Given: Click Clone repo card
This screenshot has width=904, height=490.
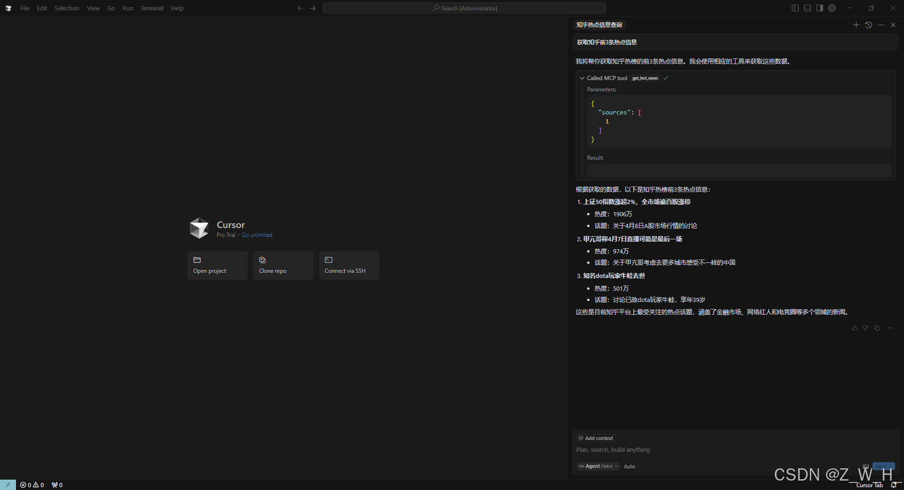Looking at the screenshot, I should point(283,265).
